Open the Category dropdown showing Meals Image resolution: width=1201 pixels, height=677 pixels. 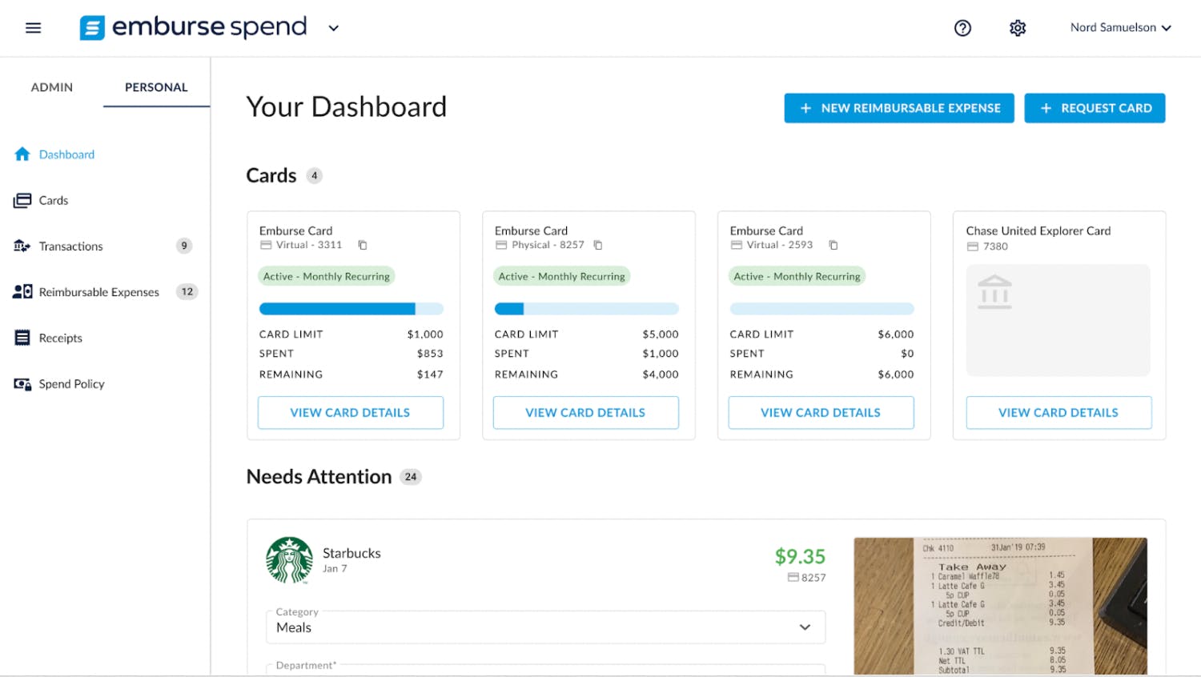click(545, 627)
